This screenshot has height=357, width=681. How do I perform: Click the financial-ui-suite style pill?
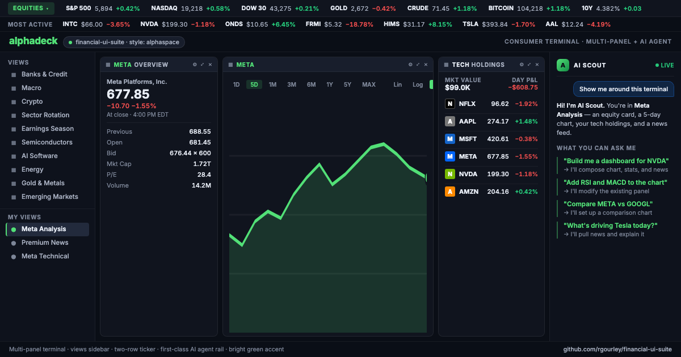124,42
